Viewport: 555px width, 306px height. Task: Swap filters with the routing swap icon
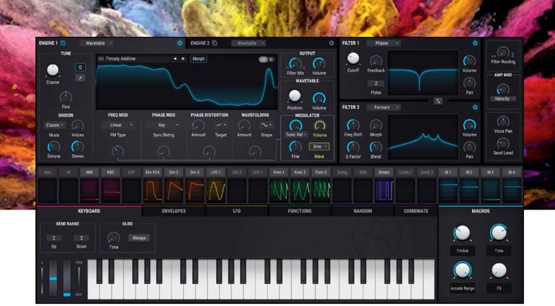438,102
